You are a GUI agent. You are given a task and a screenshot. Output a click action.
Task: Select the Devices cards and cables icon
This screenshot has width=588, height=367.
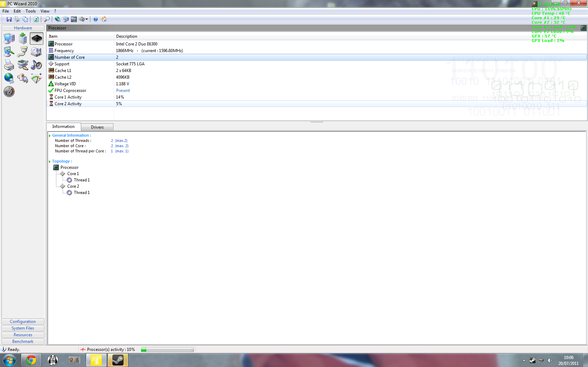coord(23,65)
